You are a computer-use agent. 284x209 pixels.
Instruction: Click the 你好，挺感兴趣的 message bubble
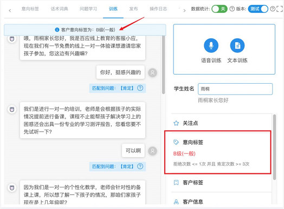click(120, 72)
